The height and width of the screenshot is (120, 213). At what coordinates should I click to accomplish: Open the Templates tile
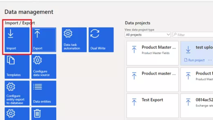(x=17, y=66)
